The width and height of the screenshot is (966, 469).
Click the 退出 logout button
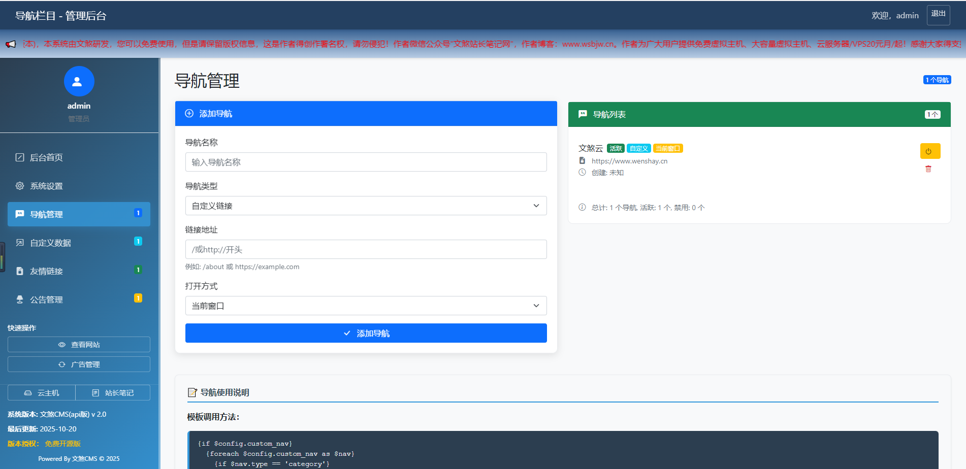click(938, 15)
